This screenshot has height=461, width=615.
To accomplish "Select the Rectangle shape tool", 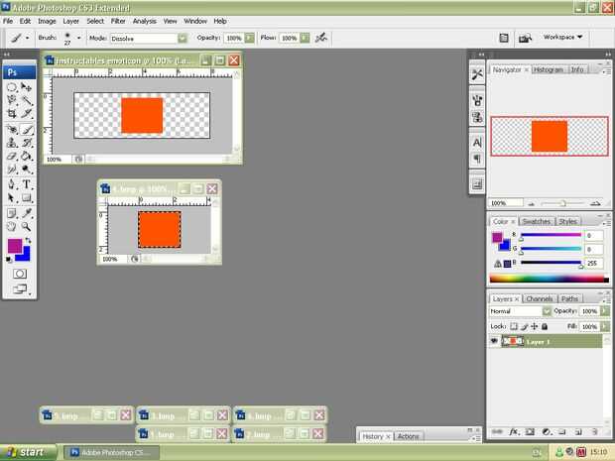I will click(26, 197).
